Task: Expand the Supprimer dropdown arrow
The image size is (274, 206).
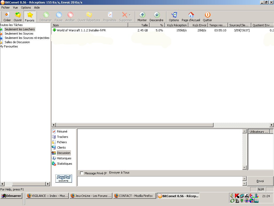Action: 130,15
